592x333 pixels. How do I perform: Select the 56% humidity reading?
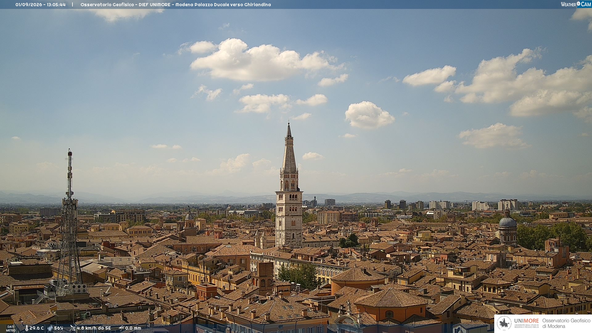click(x=59, y=328)
